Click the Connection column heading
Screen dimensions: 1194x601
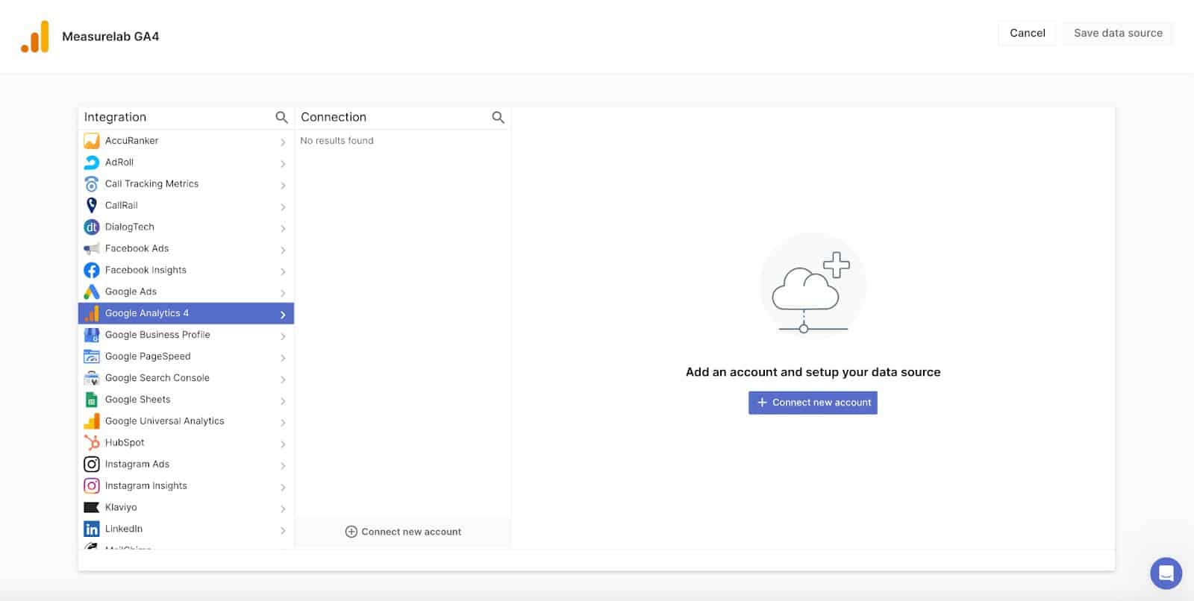(x=334, y=117)
